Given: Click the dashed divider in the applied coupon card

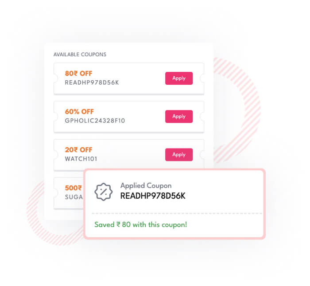Looking at the screenshot, I should point(177,213).
